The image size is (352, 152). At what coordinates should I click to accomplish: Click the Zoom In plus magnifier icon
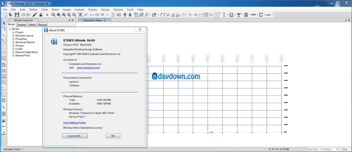tap(69, 15)
